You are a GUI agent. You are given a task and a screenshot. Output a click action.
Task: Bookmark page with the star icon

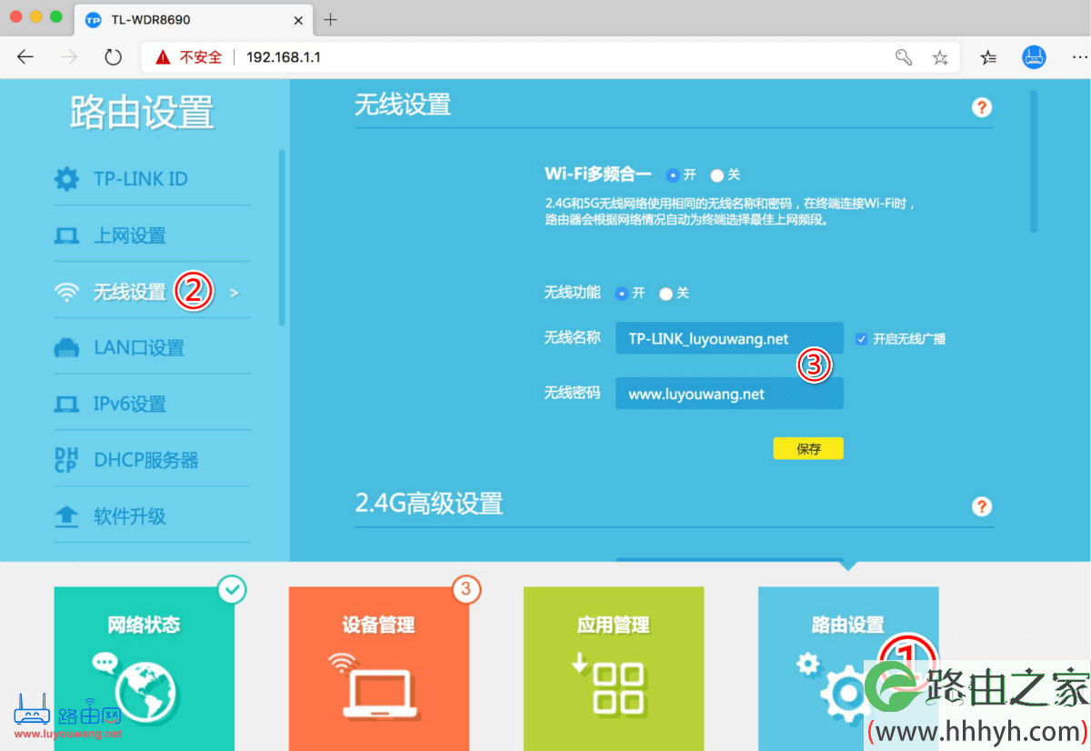[x=940, y=57]
